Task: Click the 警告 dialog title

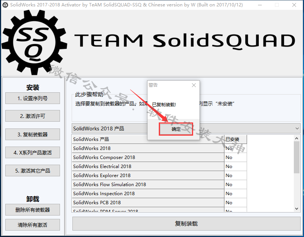Action: (153, 85)
